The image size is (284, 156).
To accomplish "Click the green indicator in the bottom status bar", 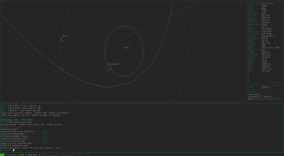I will [2, 155].
